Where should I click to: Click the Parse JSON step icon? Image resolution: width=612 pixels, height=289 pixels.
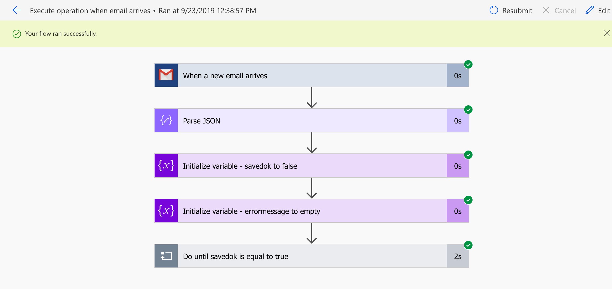tap(166, 120)
